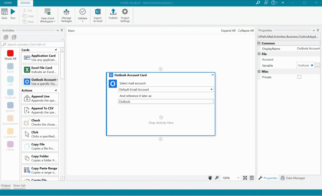Click the reference name field containing Outlook

166,101
